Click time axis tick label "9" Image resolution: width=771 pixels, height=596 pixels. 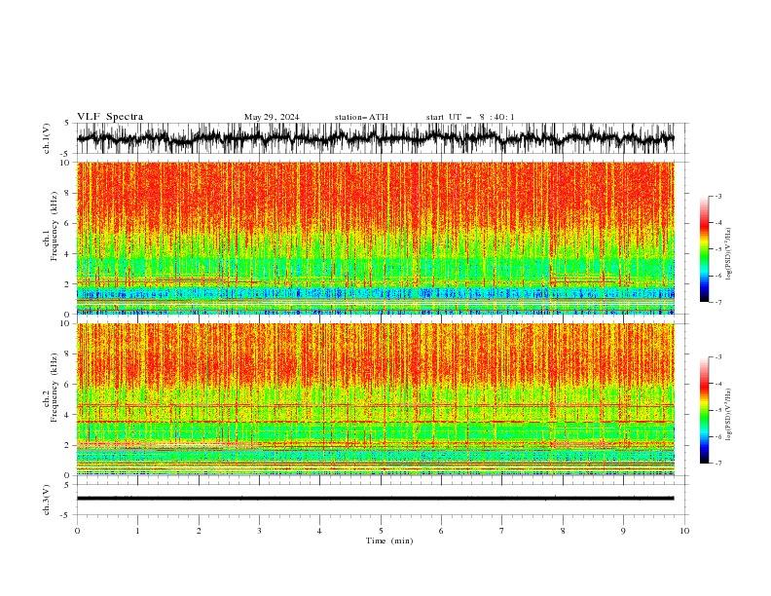click(623, 531)
